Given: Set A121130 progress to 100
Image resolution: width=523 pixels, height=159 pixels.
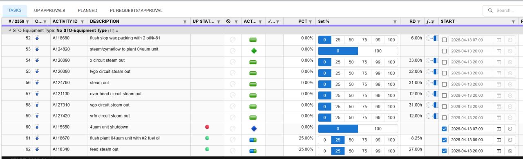Looking at the screenshot, I should 391,96.
